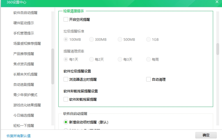This screenshot has width=222, height=140.
Task: Go to 手机管理提示 sidebar item
Action: coord(24,33)
